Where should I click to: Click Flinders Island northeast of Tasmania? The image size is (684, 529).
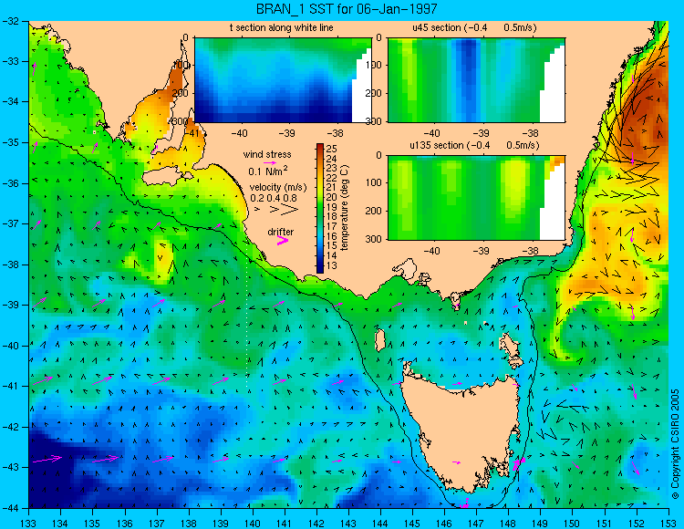point(512,349)
